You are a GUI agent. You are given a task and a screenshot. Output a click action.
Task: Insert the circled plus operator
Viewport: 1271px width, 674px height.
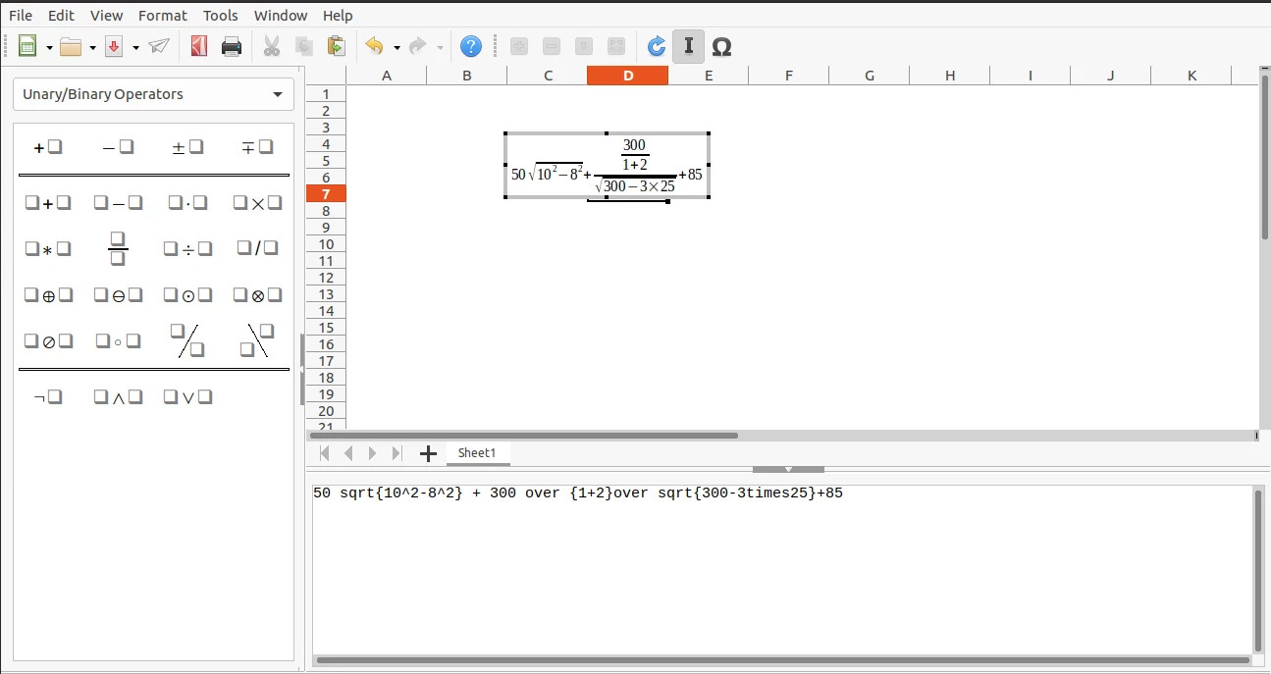(x=48, y=295)
